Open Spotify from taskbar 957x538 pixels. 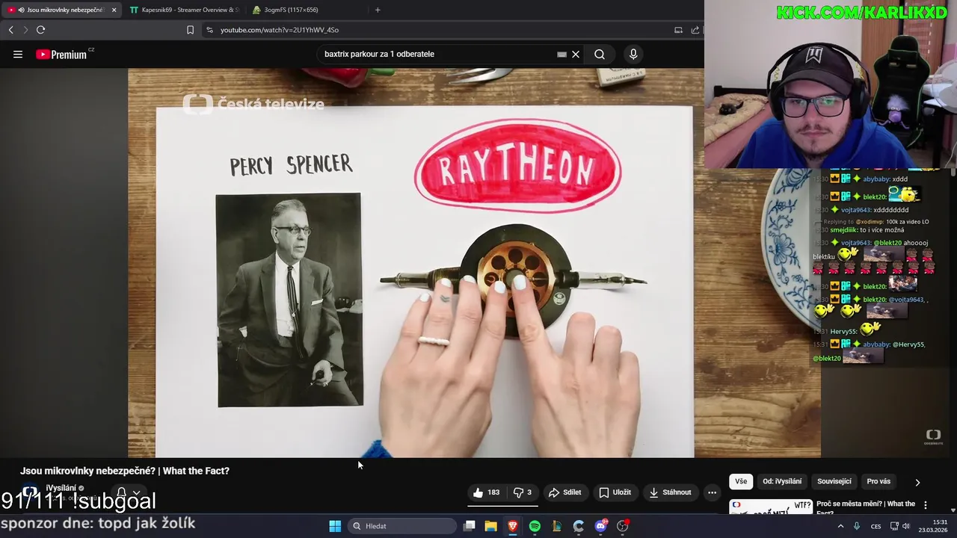tap(535, 526)
